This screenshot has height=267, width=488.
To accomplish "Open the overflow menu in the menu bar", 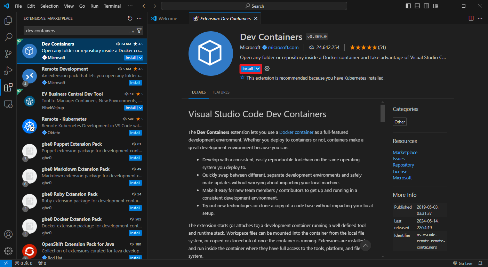I will click(x=130, y=6).
